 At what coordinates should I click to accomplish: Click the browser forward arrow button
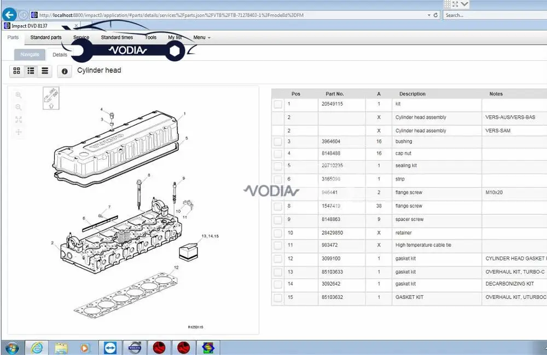[x=23, y=15]
